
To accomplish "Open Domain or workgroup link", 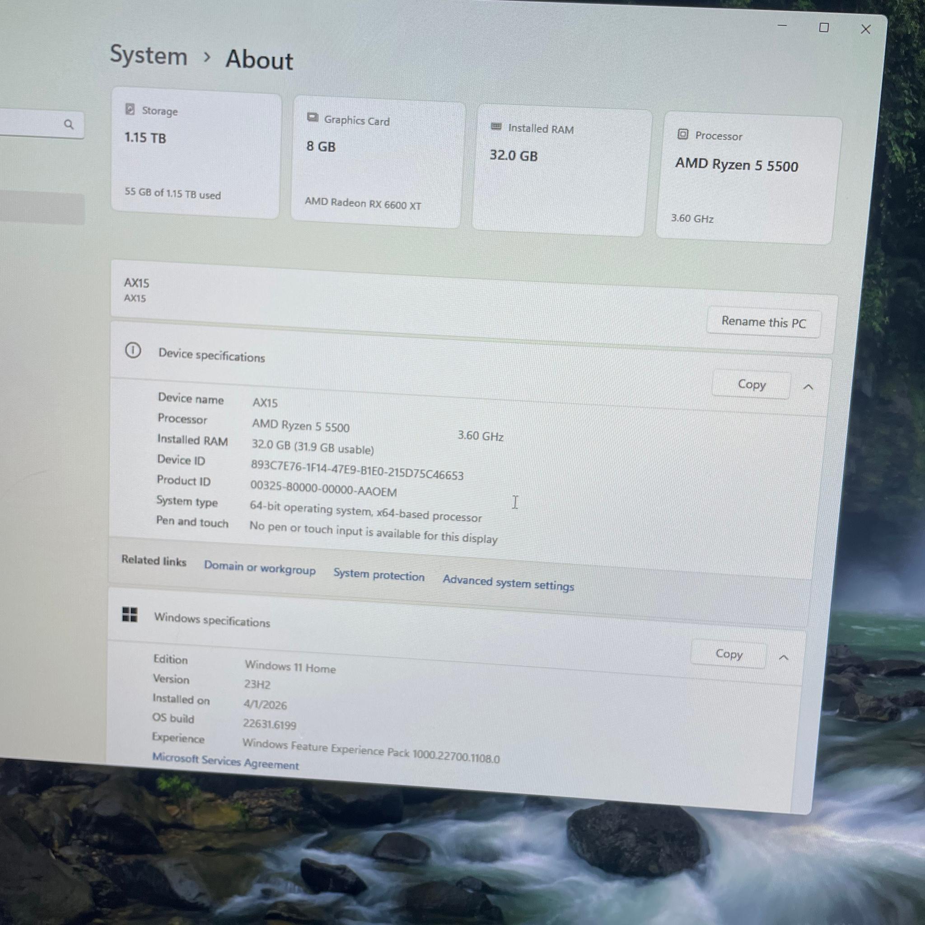I will 260,568.
